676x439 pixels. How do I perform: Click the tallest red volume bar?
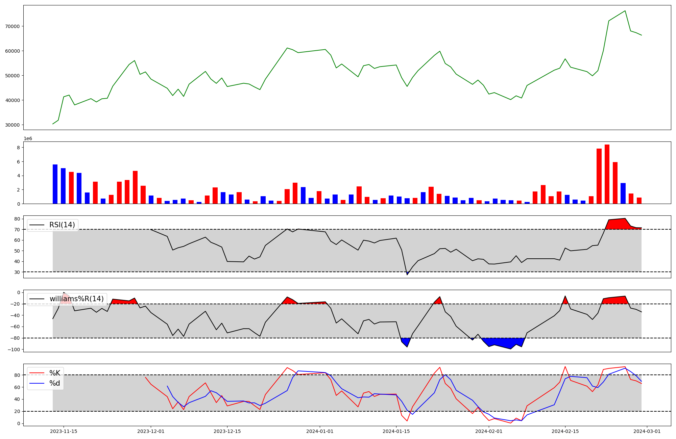pyautogui.click(x=607, y=174)
